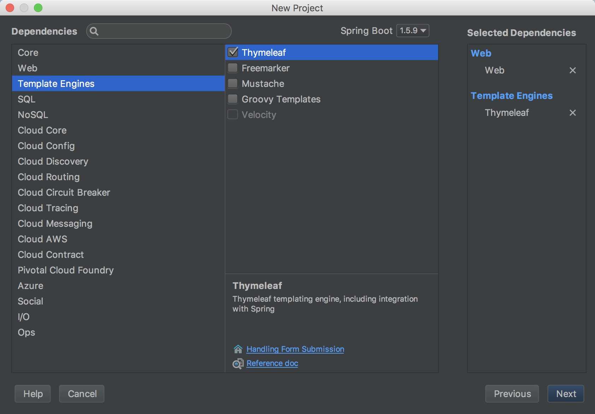
Task: Select Cloud Discovery in the list
Action: [118, 161]
